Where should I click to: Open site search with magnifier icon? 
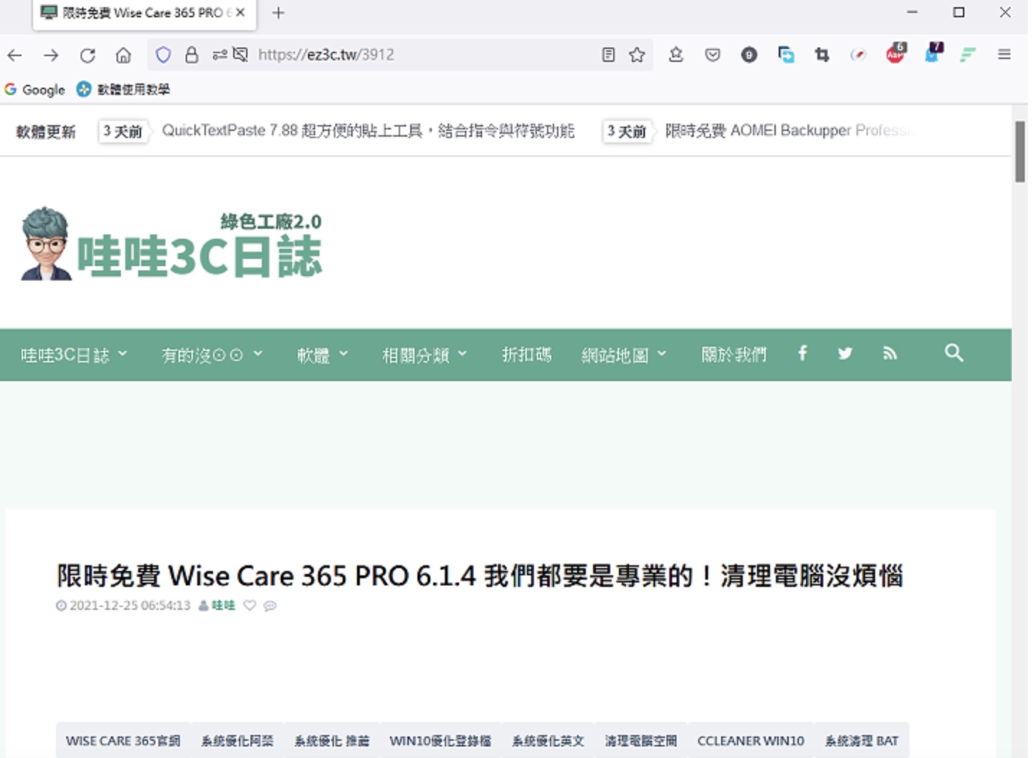point(954,352)
